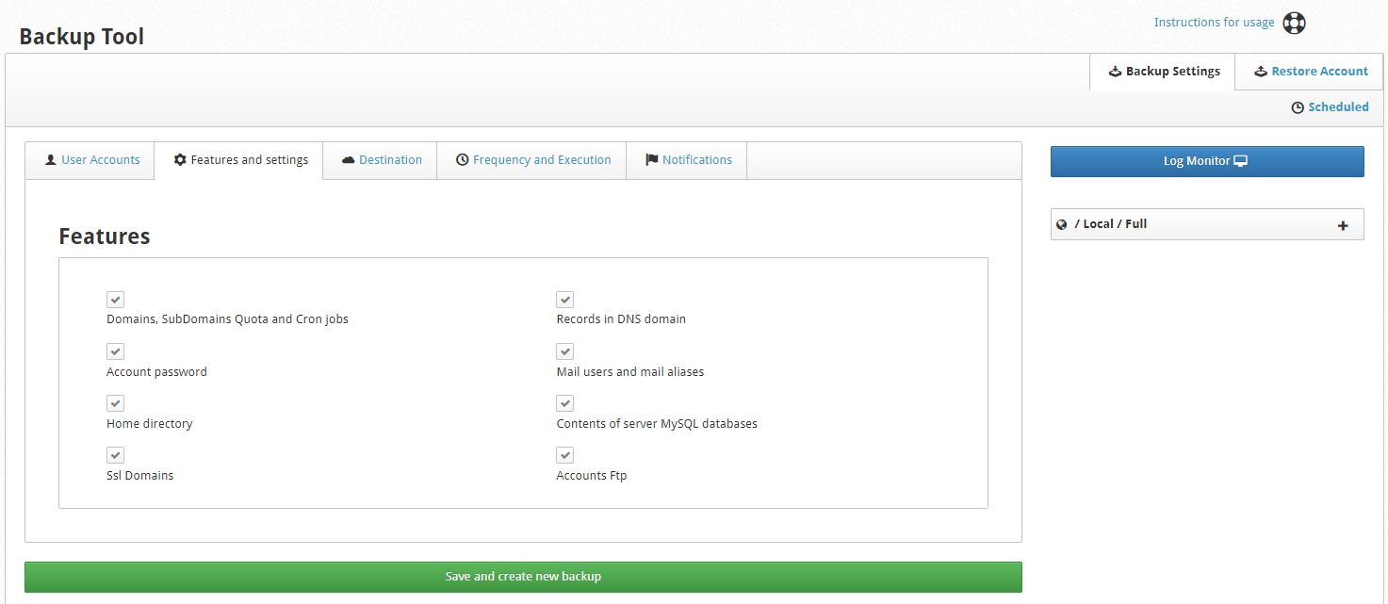Go to the Notifications tab

687,160
